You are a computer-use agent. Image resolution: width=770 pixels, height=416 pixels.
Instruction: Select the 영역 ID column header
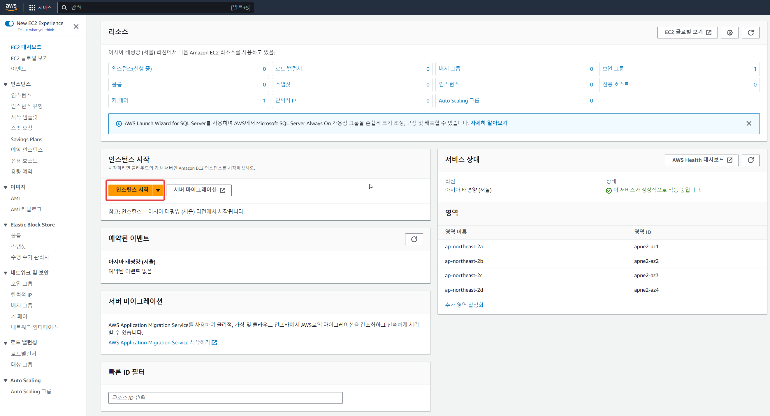[642, 232]
